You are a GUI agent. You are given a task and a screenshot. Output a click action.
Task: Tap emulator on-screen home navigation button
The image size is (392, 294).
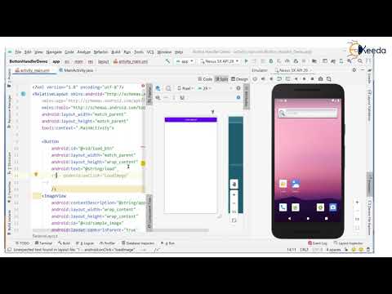308,219
